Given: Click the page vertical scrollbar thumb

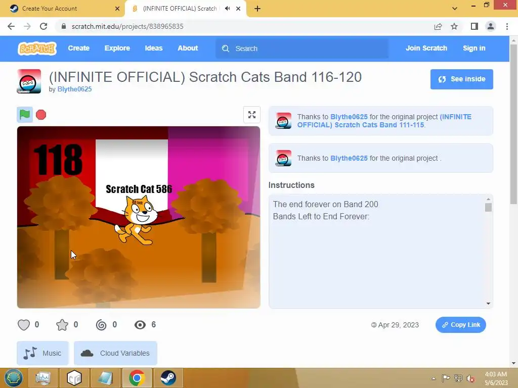Looking at the screenshot, I should (513, 124).
